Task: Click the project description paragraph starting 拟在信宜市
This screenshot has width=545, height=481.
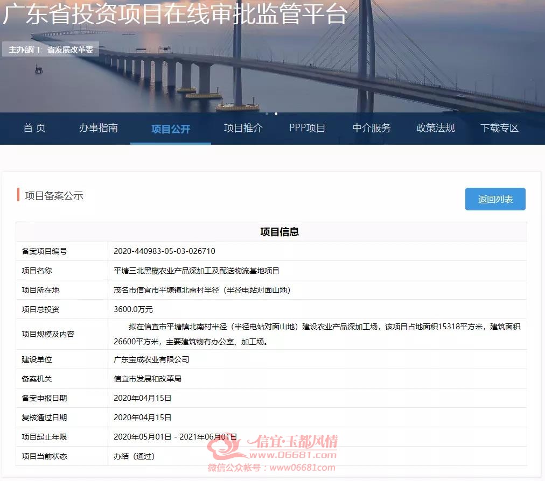Action: [x=317, y=334]
